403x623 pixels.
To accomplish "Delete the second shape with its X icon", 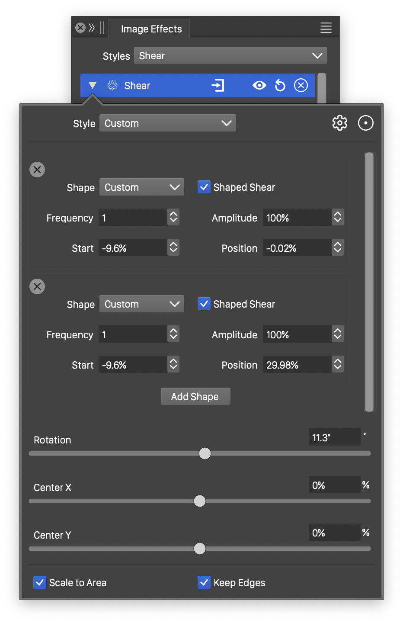I will pyautogui.click(x=37, y=286).
